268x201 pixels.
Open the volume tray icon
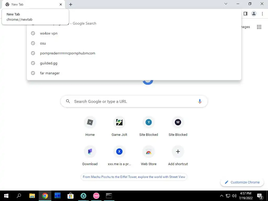tap(234, 196)
